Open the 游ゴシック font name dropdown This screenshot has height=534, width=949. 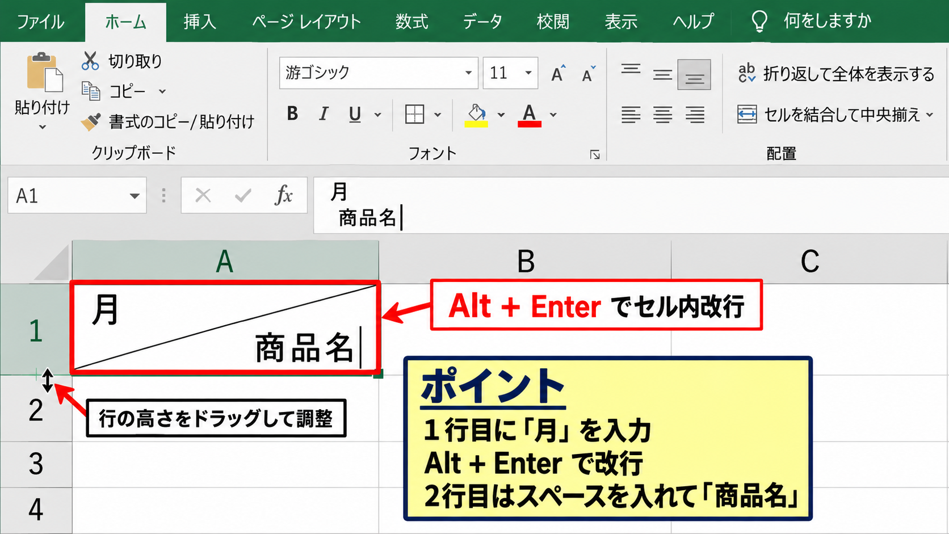coord(468,73)
